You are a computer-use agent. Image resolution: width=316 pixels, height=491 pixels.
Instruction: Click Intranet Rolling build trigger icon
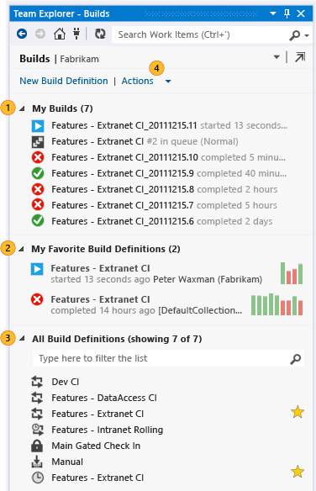click(38, 430)
